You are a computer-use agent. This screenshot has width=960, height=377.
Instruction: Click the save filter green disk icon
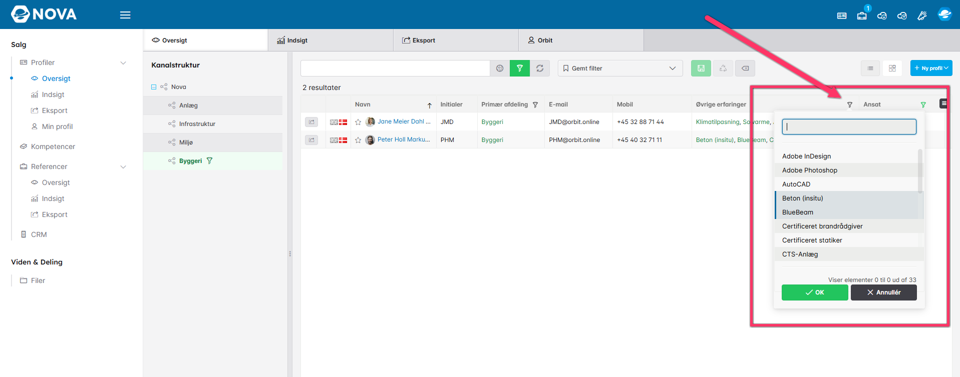[x=701, y=68]
